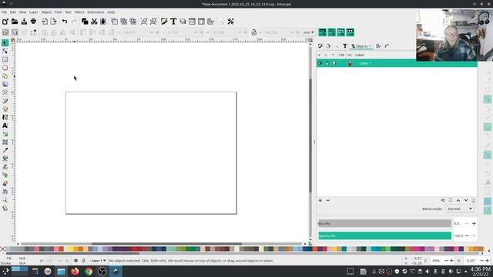Open the Fill and Stroke dialog icon

[164, 22]
